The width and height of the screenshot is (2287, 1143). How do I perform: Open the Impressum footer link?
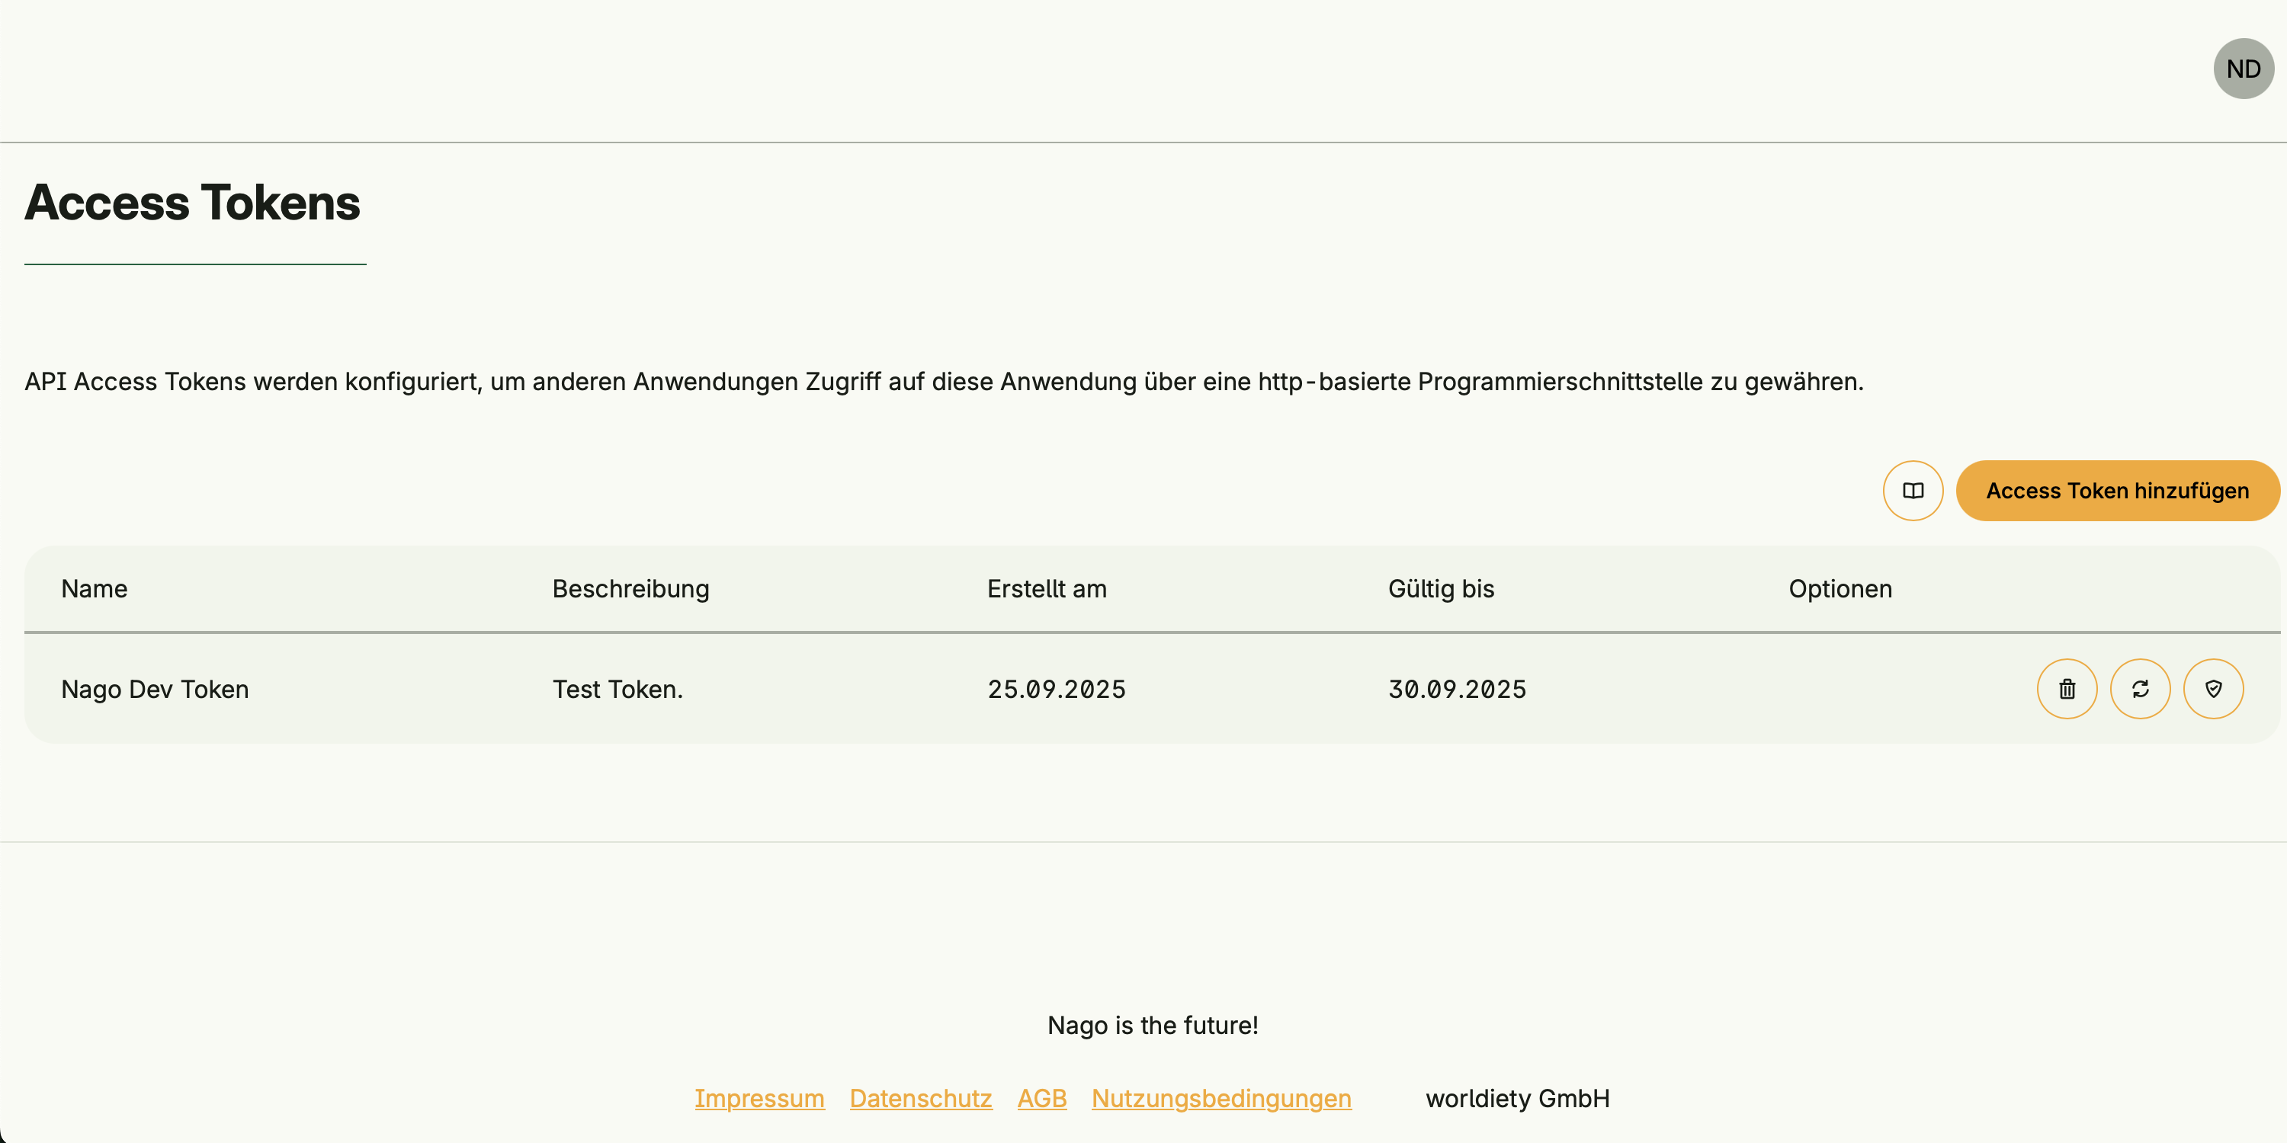pyautogui.click(x=759, y=1098)
